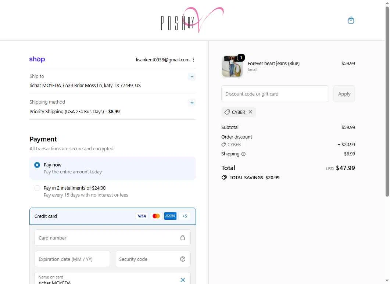The height and width of the screenshot is (284, 390).
Task: Clear the Name on card field
Action: (x=183, y=280)
